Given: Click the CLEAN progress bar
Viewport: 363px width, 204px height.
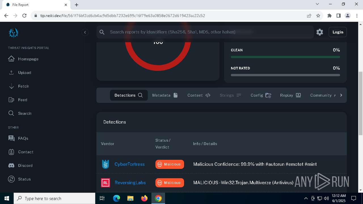Looking at the screenshot, I should (285, 57).
